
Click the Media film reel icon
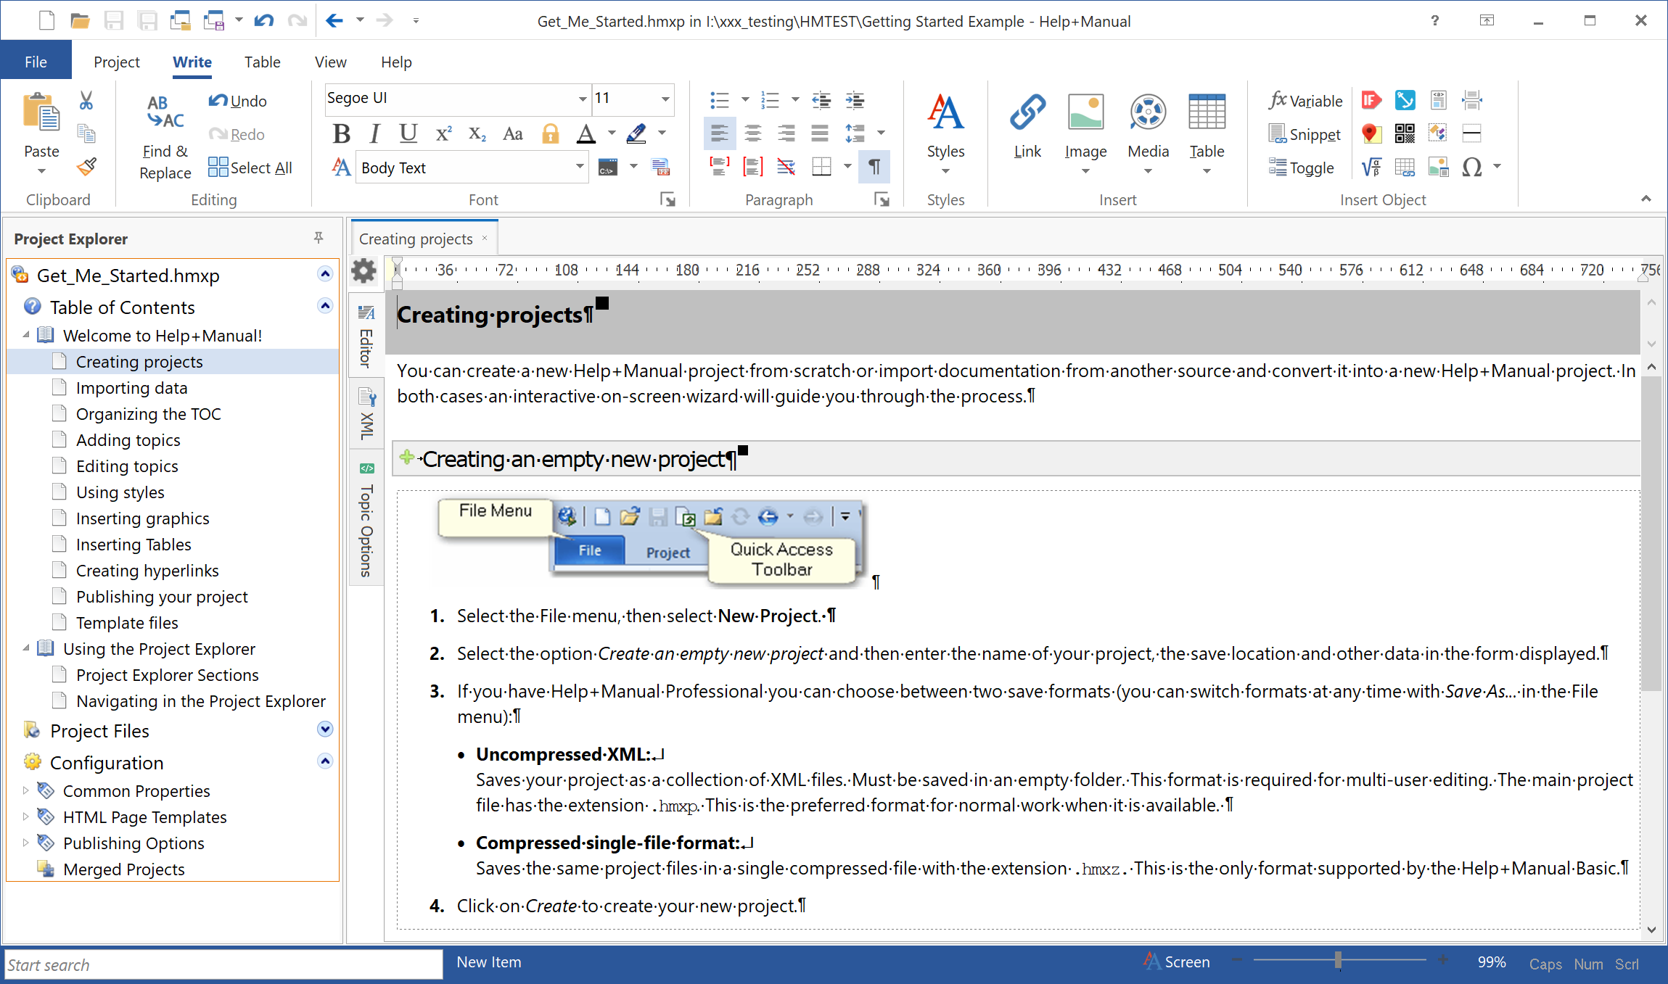pyautogui.click(x=1148, y=113)
